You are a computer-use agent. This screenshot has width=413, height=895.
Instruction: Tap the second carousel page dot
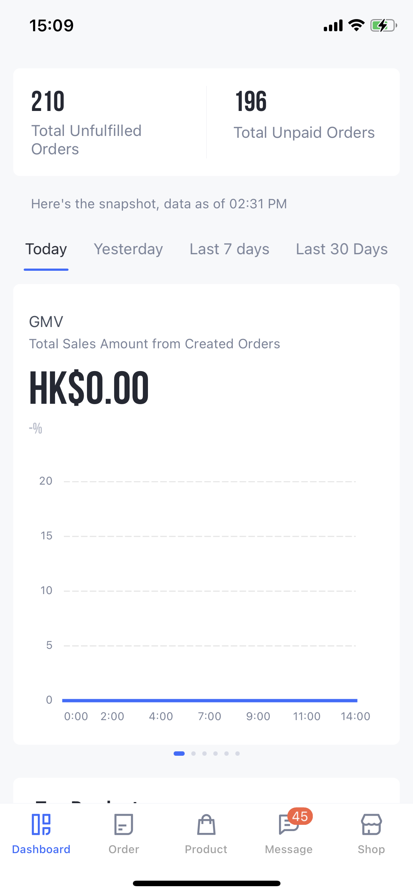pos(193,754)
